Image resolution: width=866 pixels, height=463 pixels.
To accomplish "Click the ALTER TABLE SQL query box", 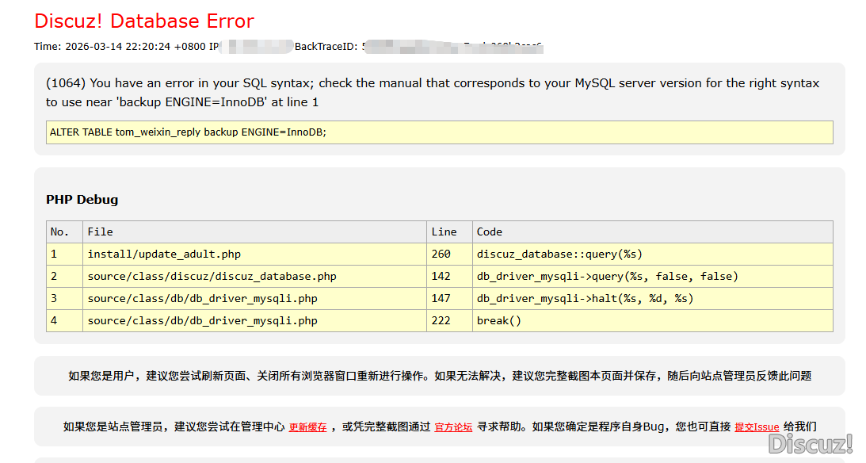I will [x=439, y=132].
